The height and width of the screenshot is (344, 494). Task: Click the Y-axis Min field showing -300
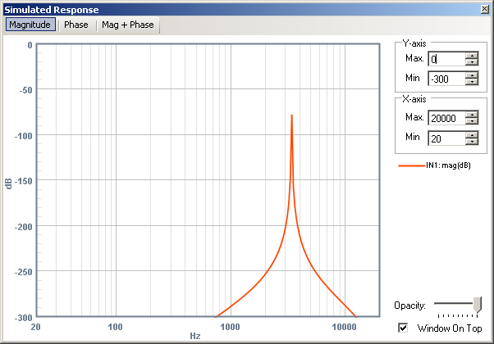[x=446, y=79]
